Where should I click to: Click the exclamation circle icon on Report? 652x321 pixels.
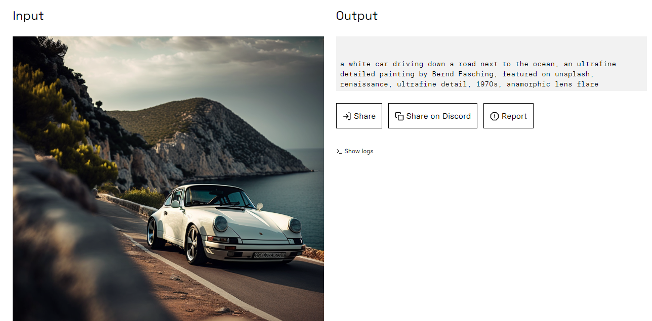495,116
